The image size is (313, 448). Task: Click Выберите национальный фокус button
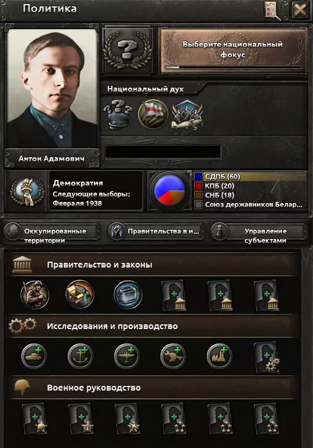point(232,50)
